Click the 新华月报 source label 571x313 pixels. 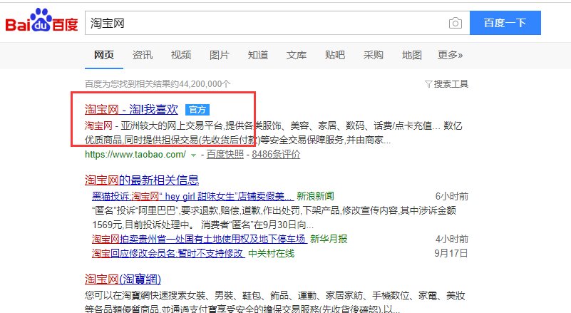[329, 239]
